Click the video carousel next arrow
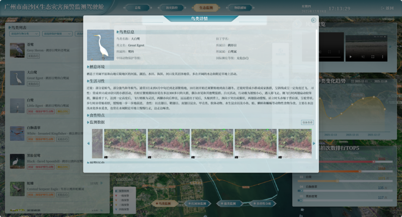The height and width of the screenshot is (217, 402). coord(391,47)
